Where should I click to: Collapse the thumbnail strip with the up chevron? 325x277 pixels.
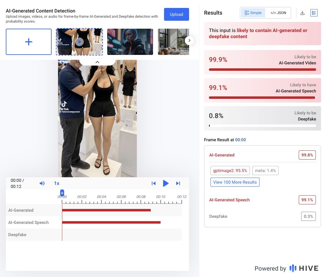(x=97, y=62)
